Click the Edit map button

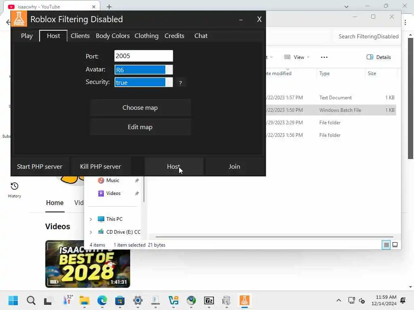coord(140,127)
